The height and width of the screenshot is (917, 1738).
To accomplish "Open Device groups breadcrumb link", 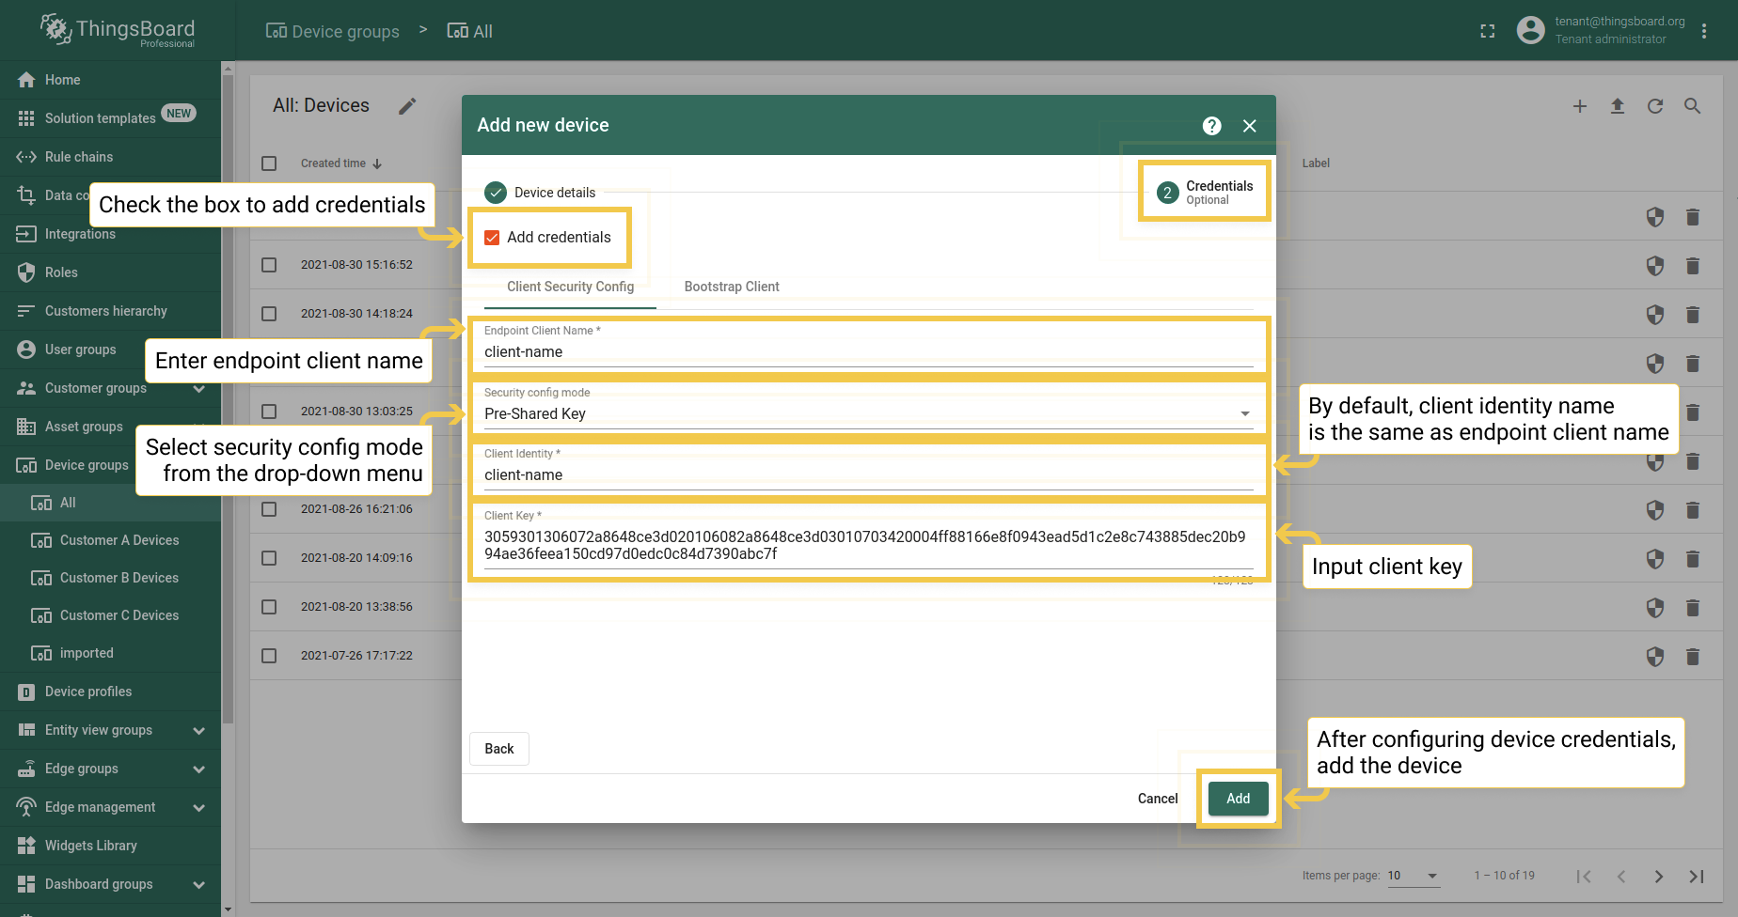I will [333, 32].
